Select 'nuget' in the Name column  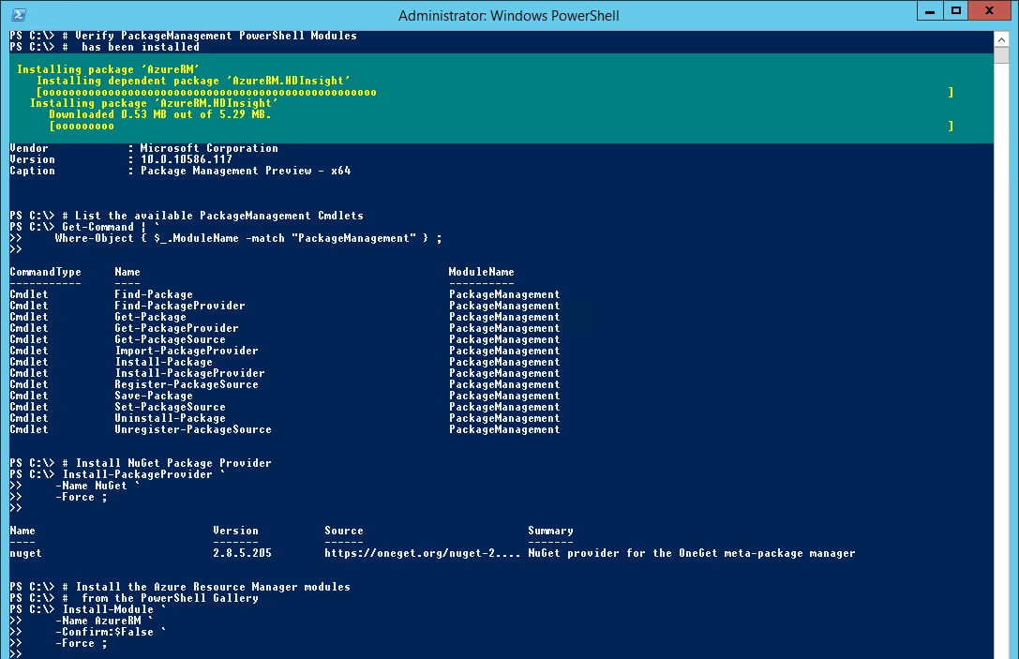[x=26, y=554]
